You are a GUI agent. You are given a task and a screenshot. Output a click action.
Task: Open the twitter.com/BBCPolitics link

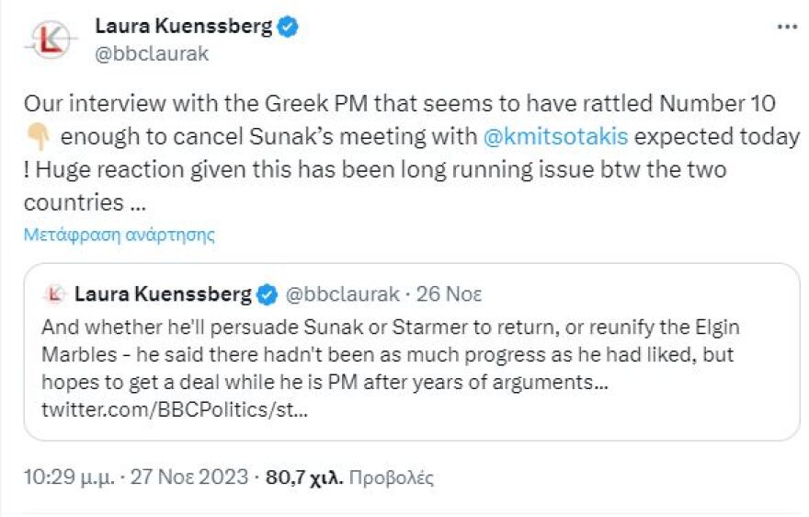[175, 408]
